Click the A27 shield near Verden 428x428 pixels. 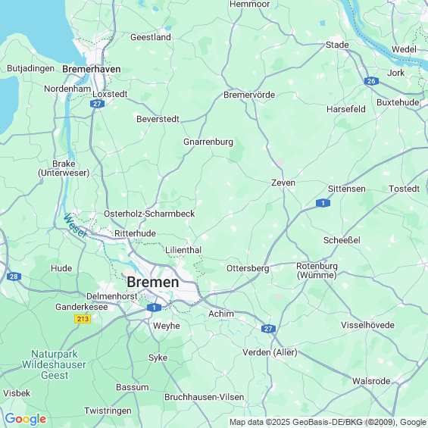tap(268, 329)
